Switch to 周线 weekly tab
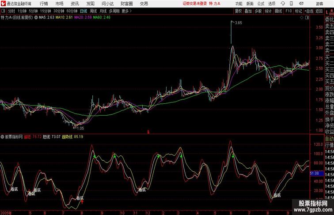 (93, 11)
